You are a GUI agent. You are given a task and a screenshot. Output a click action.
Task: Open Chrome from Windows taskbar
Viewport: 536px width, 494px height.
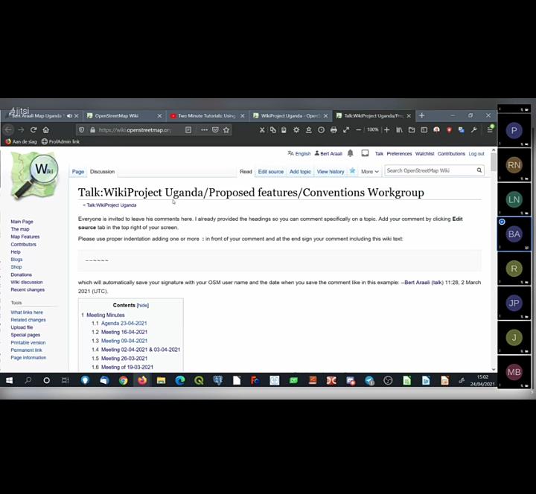pos(123,380)
